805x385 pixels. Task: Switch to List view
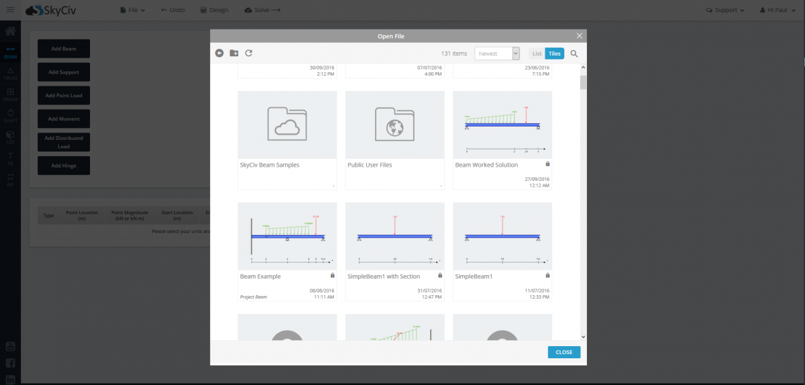click(537, 54)
